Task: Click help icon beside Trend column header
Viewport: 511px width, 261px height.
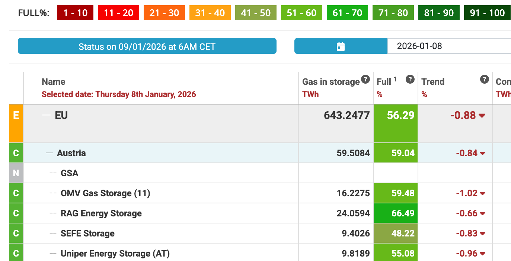Action: pos(484,79)
